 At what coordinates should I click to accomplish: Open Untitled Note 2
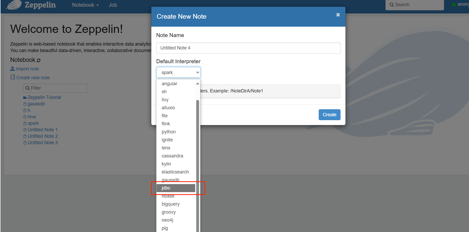coord(43,136)
